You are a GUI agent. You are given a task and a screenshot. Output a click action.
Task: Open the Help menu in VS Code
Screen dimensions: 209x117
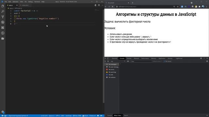[x=43, y=2]
